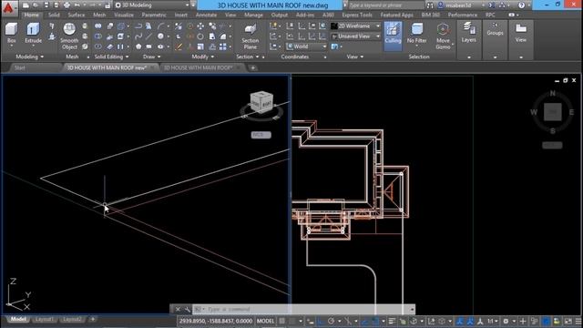Open the annotation scale 1:1 dropdown

(493, 321)
